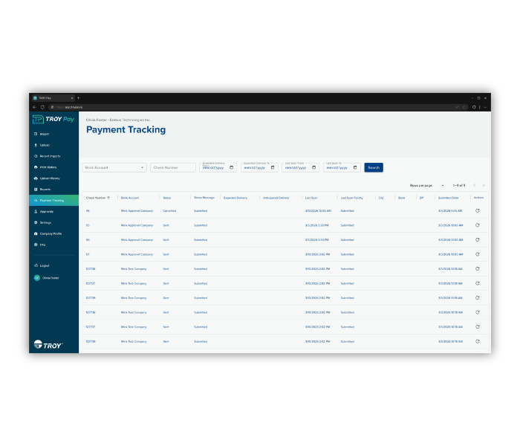Click check number 56 cell
This screenshot has height=446, width=520.
(88, 239)
